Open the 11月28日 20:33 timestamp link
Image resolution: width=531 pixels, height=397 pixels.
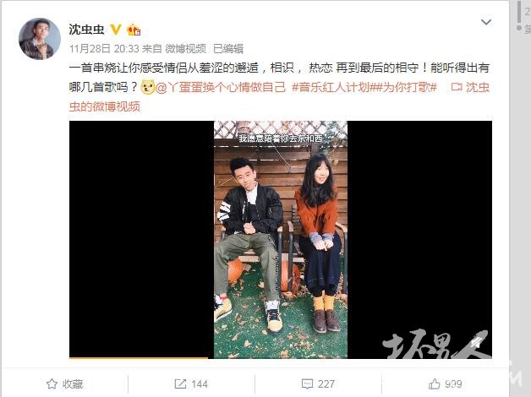104,49
